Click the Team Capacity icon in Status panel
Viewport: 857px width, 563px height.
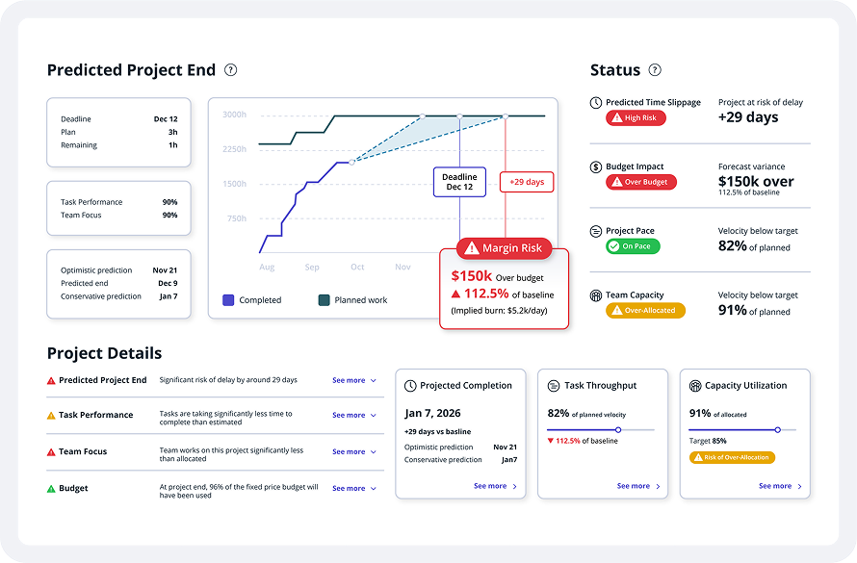[x=596, y=294]
